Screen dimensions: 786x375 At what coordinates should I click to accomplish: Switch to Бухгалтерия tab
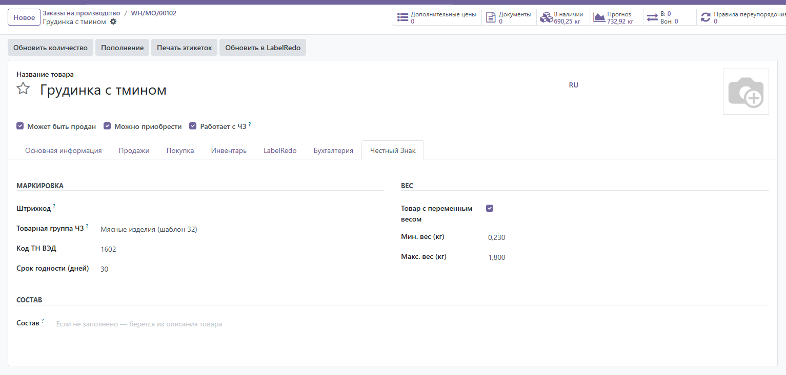pos(333,150)
